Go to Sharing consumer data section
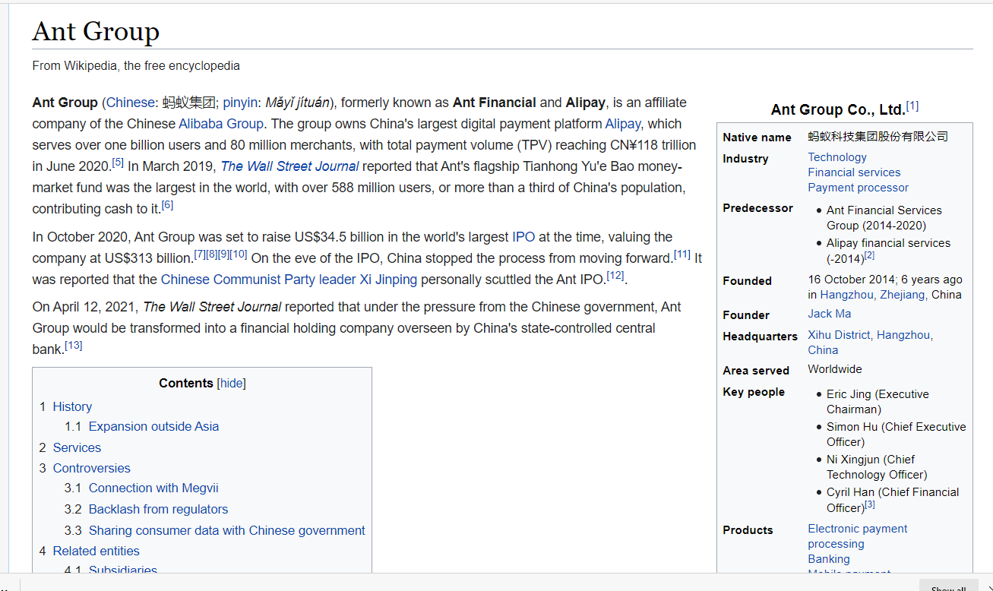 [x=226, y=531]
